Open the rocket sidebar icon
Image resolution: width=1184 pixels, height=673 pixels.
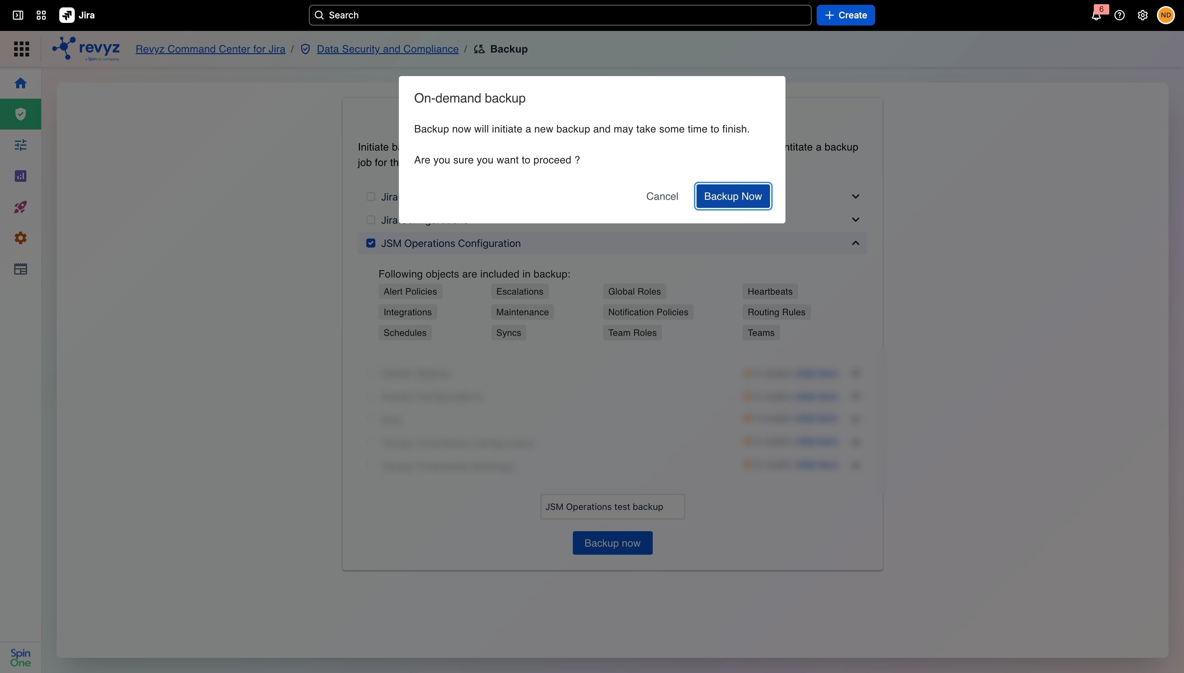pos(20,207)
